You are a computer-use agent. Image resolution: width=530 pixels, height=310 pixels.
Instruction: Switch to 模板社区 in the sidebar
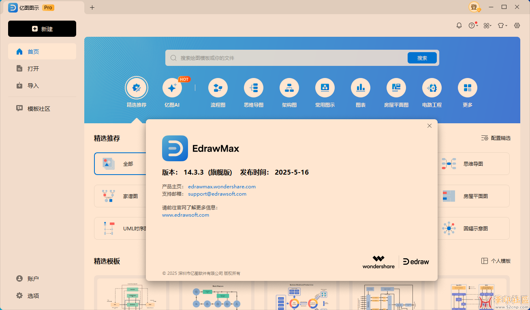39,108
